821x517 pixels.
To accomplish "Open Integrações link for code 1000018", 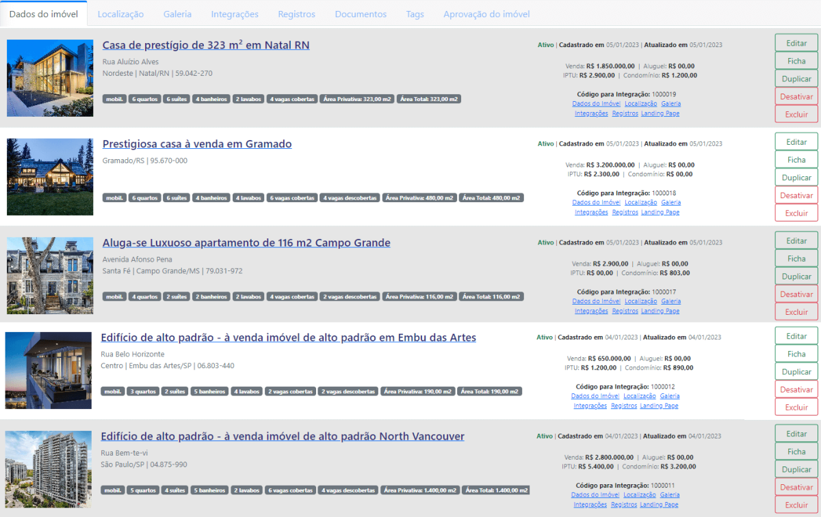I will [591, 212].
